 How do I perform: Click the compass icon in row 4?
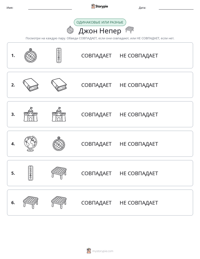(59, 144)
